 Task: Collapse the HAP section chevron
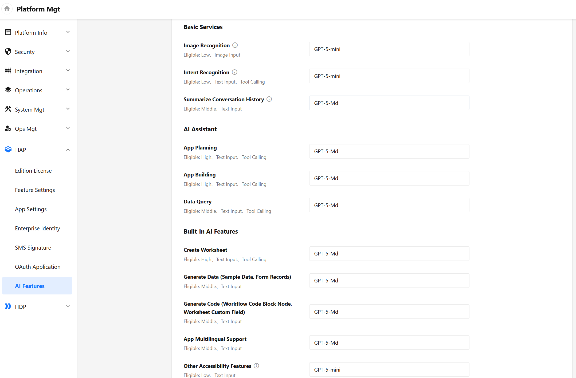tap(68, 150)
